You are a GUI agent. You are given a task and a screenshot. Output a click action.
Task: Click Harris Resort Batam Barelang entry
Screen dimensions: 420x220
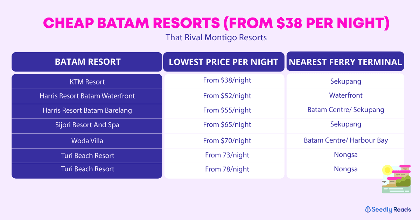(87, 110)
